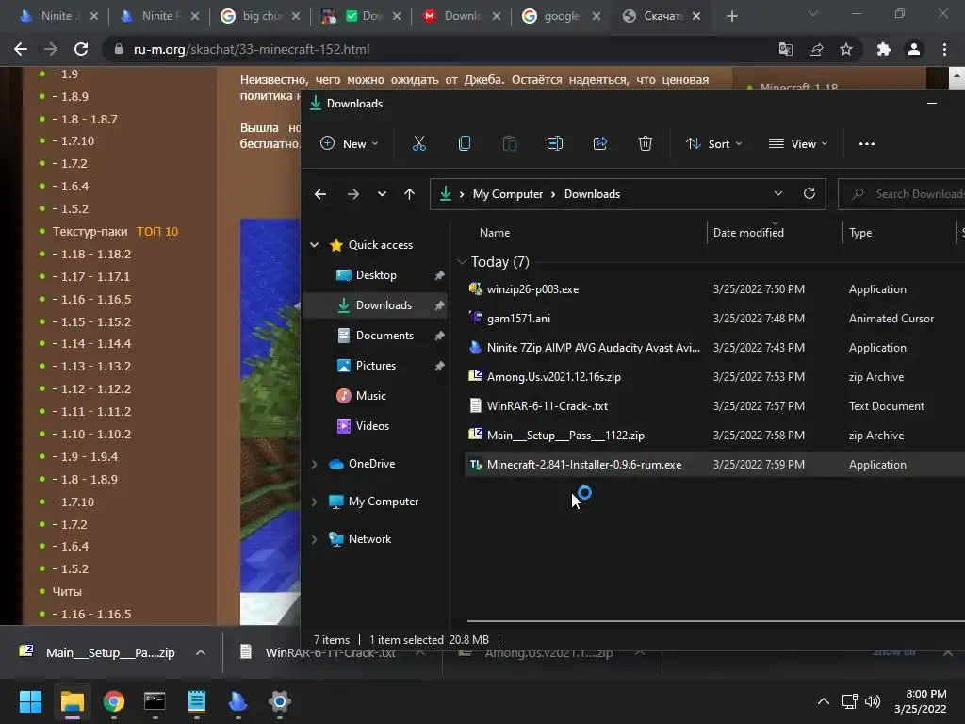Image resolution: width=965 pixels, height=724 pixels.
Task: Open the Chrome profile avatar icon
Action: pyautogui.click(x=914, y=49)
